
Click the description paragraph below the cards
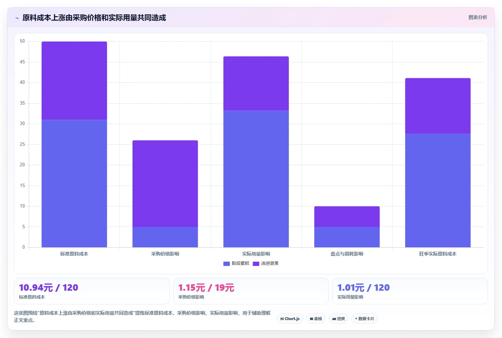142,316
